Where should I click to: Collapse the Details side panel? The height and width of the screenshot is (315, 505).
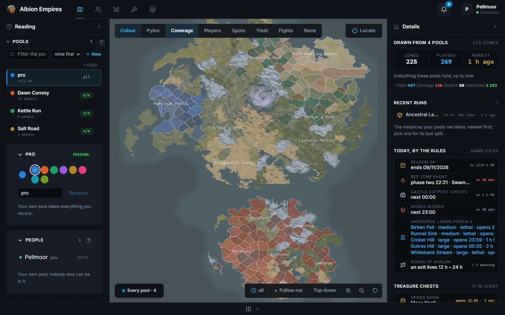click(x=495, y=27)
